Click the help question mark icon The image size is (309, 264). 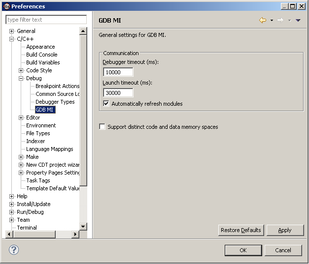[x=14, y=250]
